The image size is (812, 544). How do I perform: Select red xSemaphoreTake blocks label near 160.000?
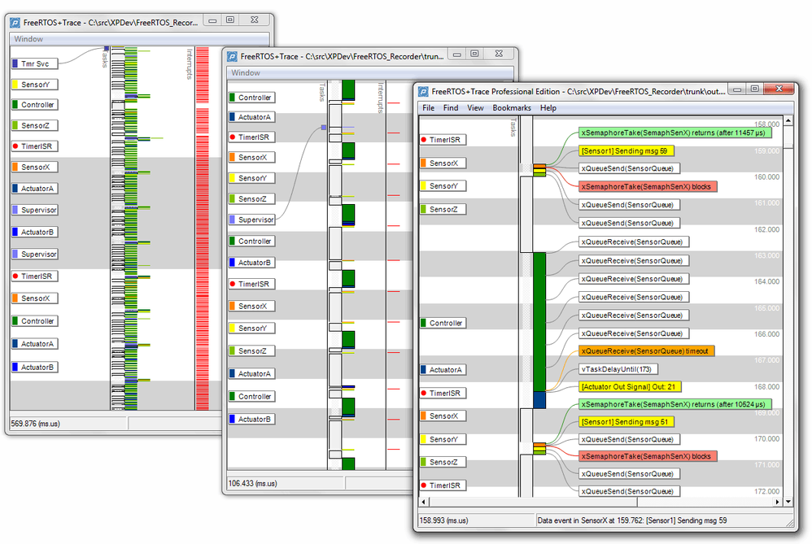click(x=648, y=186)
